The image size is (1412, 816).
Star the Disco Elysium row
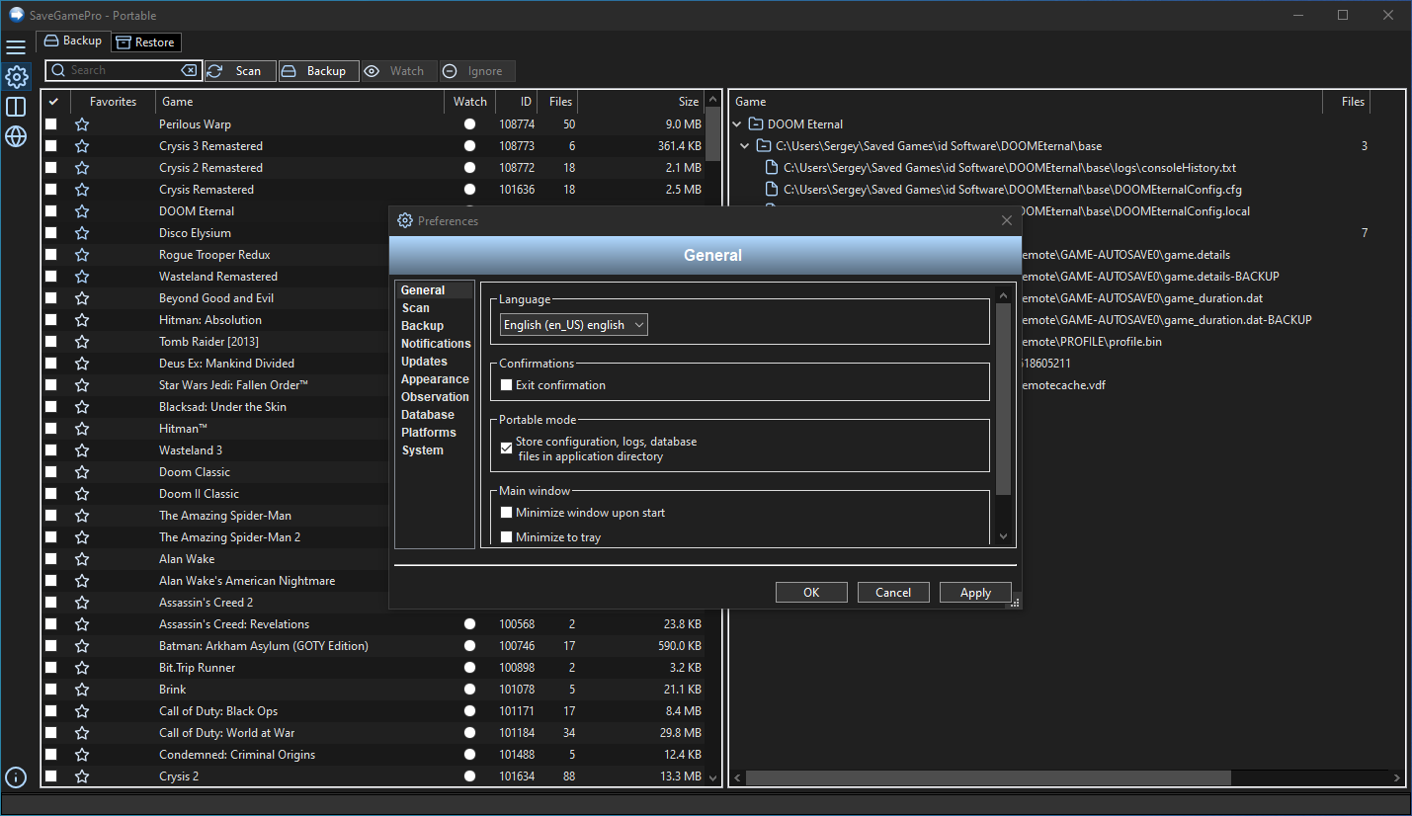coord(82,233)
